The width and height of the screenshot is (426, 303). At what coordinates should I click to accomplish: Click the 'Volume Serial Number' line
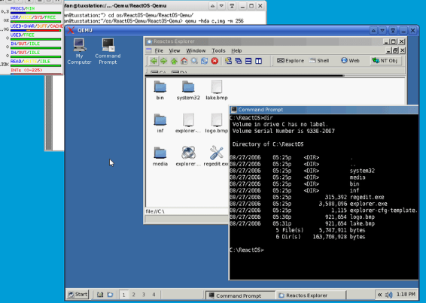point(283,131)
